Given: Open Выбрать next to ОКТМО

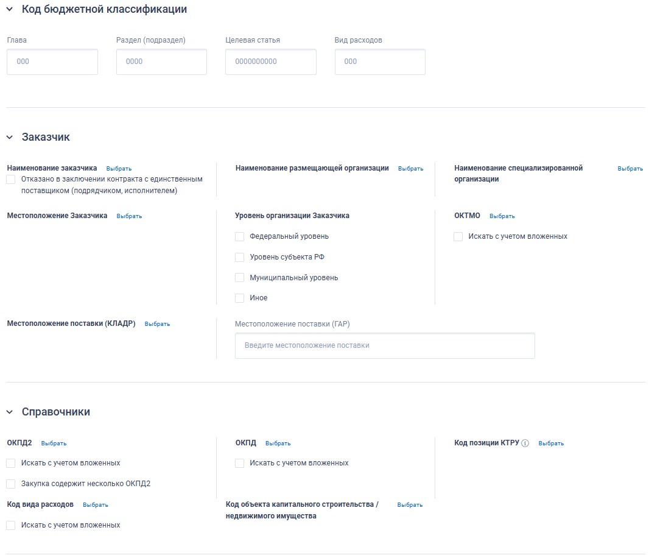Looking at the screenshot, I should (502, 216).
